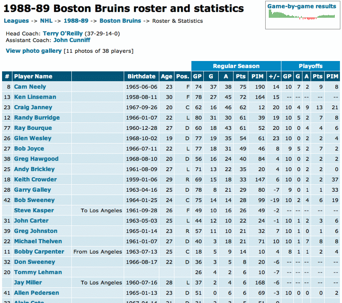The image size is (342, 303).
Task: Click the game-by-game results bar chart
Action: tap(302, 15)
